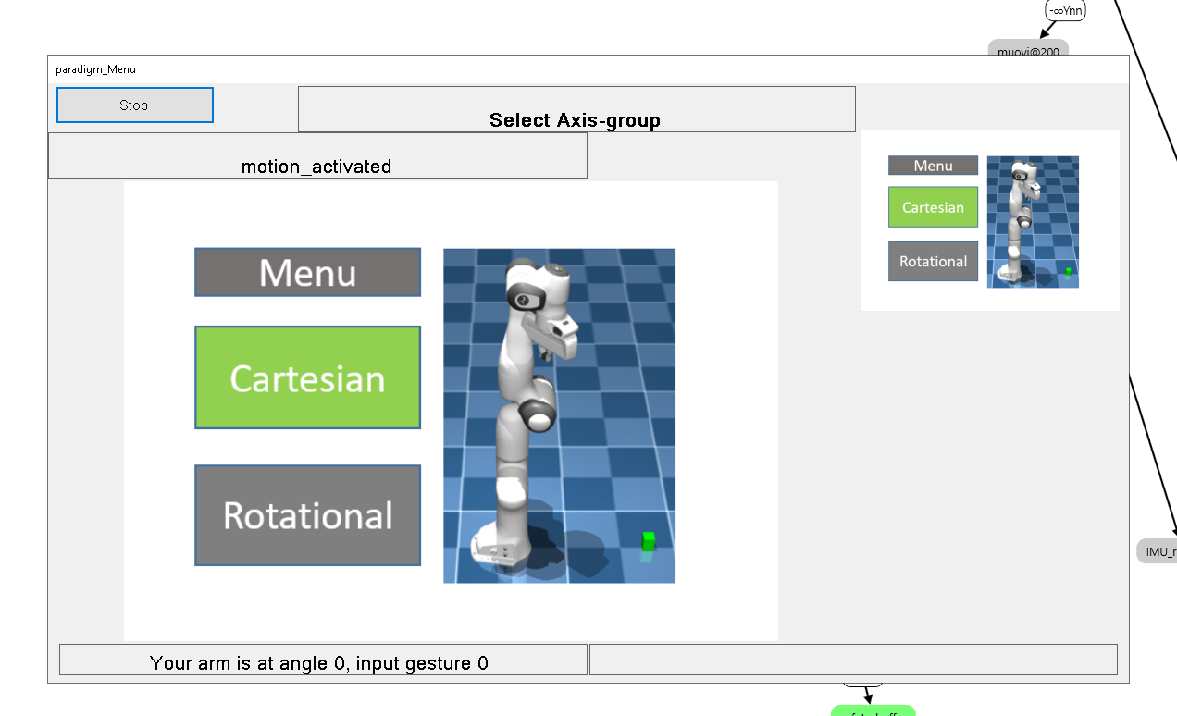Click the muovi@200 node
Image resolution: width=1177 pixels, height=716 pixels.
(1029, 52)
